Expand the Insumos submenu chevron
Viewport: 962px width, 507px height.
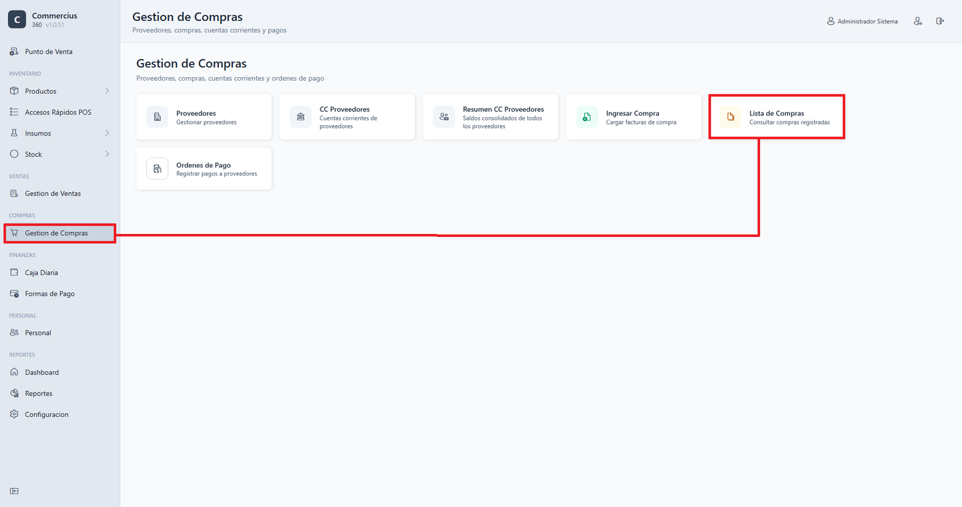click(107, 133)
